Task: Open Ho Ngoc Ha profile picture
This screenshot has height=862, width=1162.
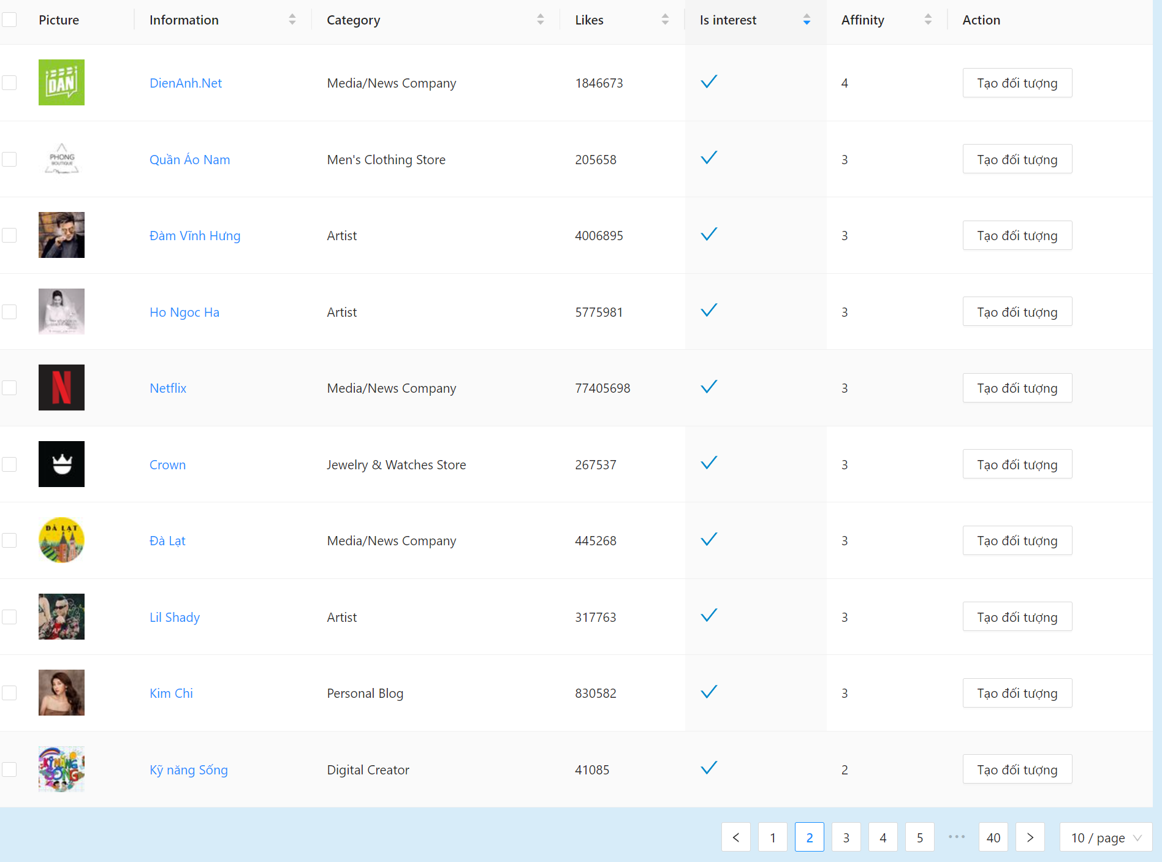Action: coord(61,312)
